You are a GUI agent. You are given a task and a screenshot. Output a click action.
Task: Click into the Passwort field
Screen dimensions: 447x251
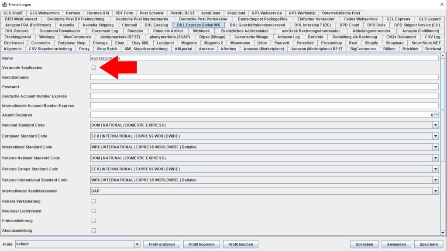tap(264, 86)
